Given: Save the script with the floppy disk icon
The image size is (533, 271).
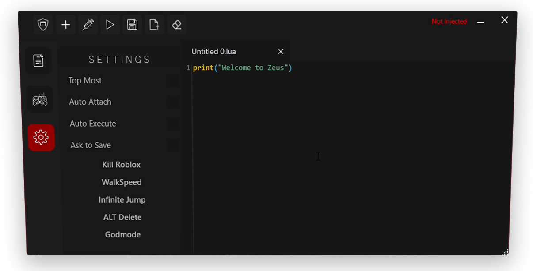Looking at the screenshot, I should (132, 25).
